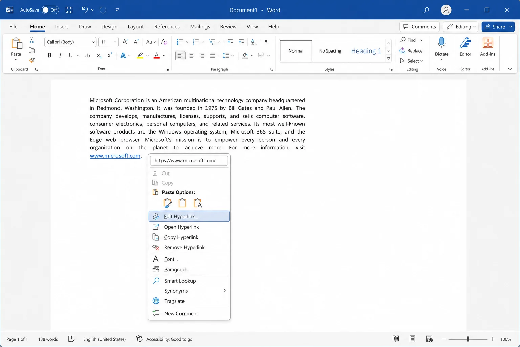Adjust the zoom slider in status bar
This screenshot has height=347, width=520.
468,339
